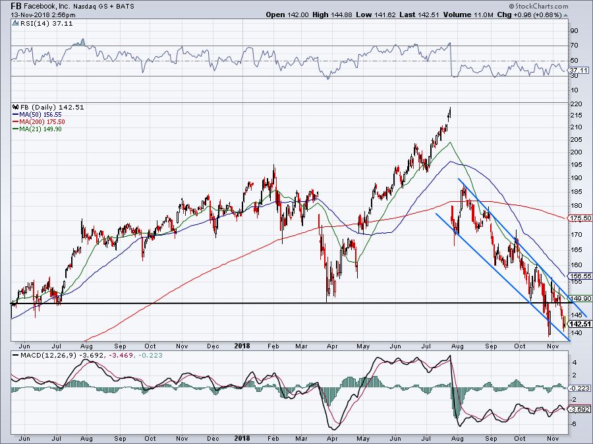Click the RSI axis label 70
The height and width of the screenshot is (444, 593).
574,46
